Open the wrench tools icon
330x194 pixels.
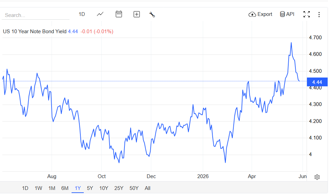point(152,15)
